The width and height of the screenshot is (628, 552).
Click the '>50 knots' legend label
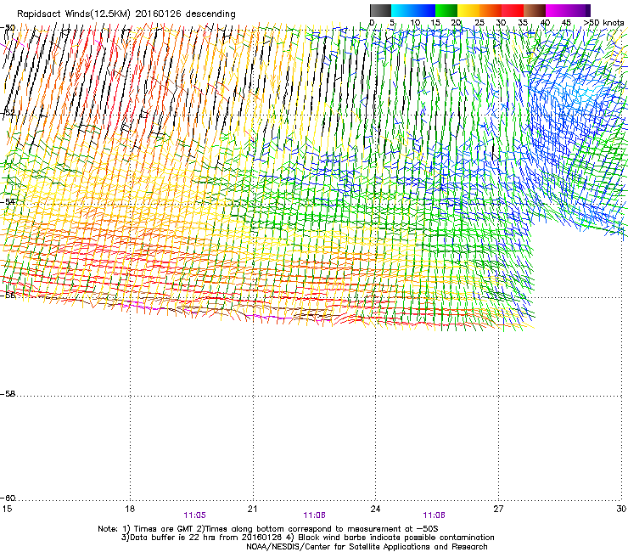603,22
